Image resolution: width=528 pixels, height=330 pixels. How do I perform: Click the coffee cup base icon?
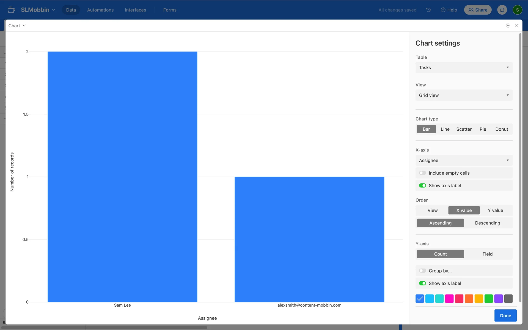11,10
